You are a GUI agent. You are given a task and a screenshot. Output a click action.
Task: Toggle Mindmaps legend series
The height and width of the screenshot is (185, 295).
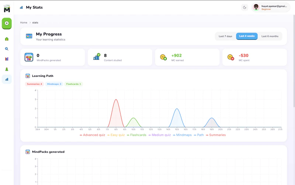click(x=182, y=135)
